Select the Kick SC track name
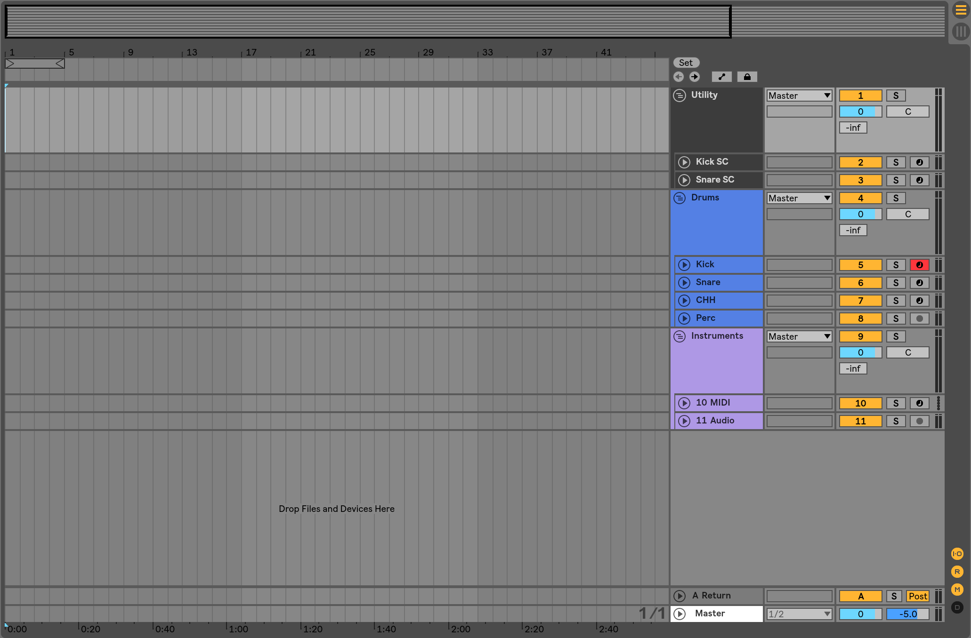 point(712,162)
